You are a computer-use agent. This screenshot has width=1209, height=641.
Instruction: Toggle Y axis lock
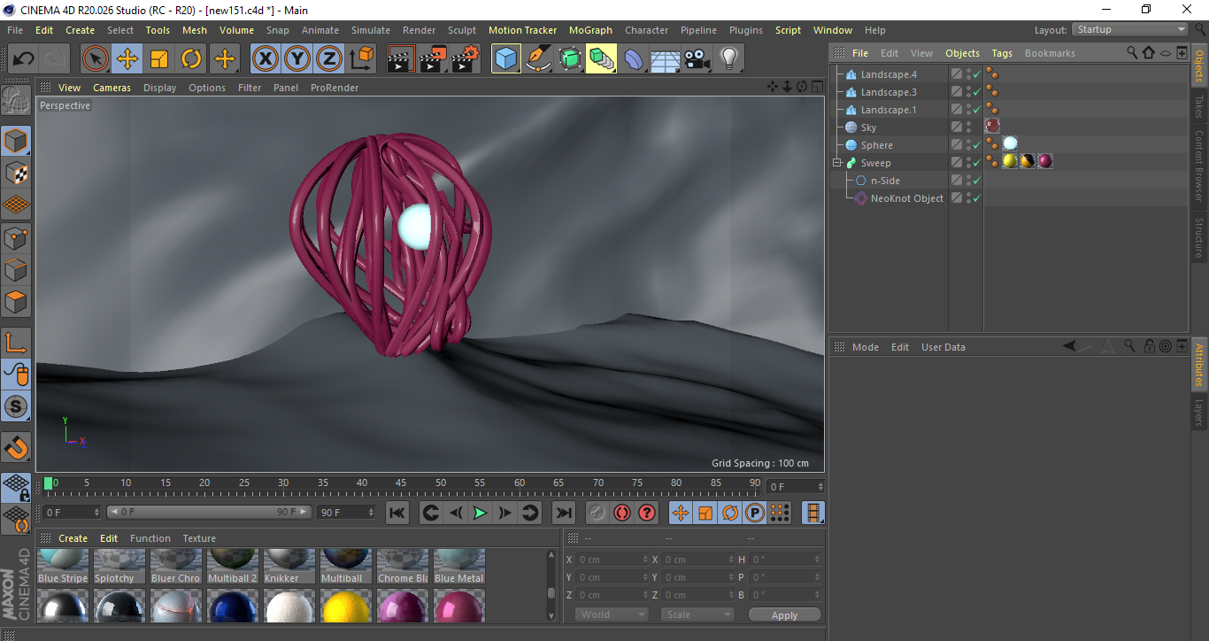[x=297, y=59]
